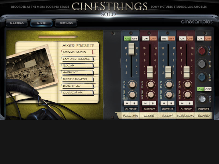Switch to the Mapping tab
The height and width of the screenshot is (164, 219).
(x=16, y=23)
